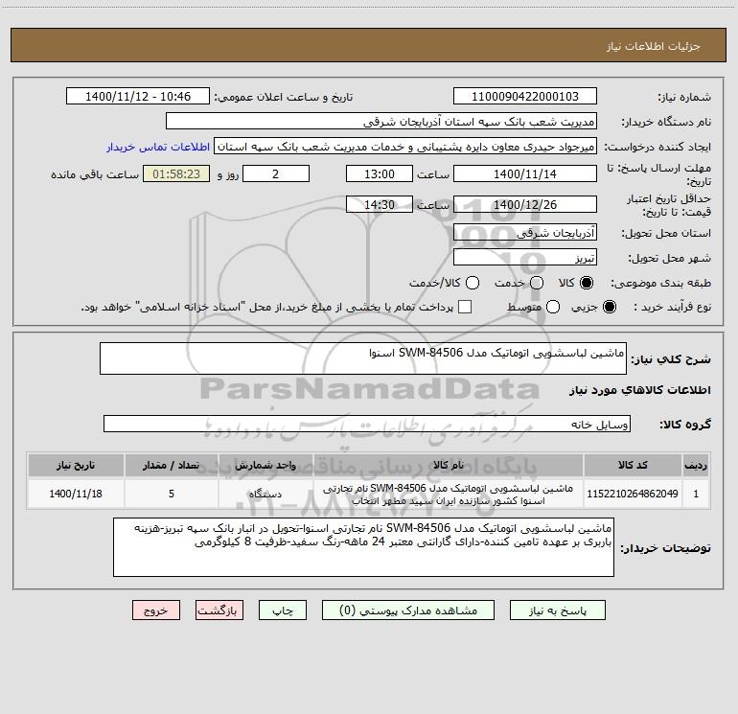
Task: Click the announcement date field 1400/11/12 - 10:46
Action: [138, 96]
